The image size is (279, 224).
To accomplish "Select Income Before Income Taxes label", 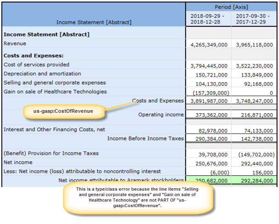I will coord(145,138).
